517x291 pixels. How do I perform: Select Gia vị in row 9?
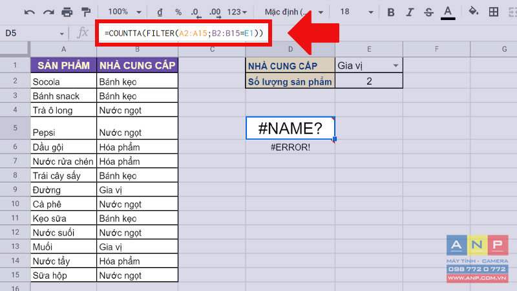pos(137,189)
